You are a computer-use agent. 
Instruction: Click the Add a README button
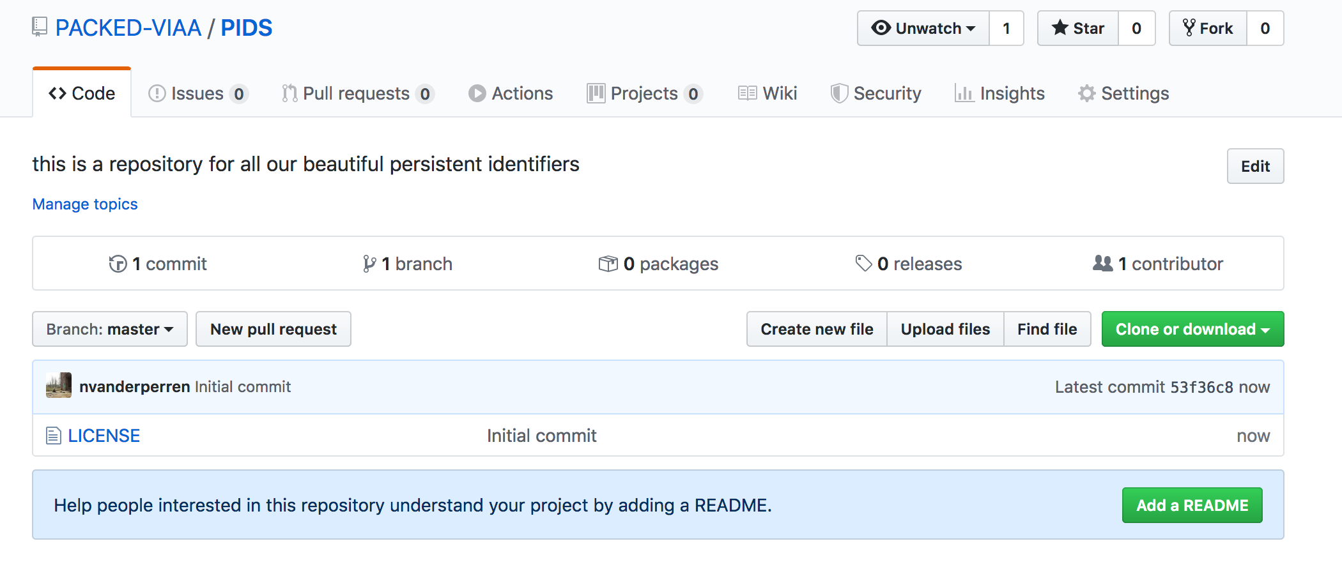(1192, 505)
